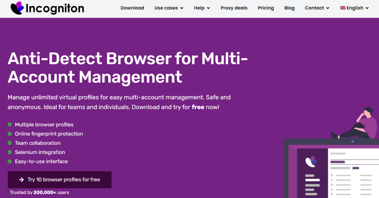Click check icon beside Easy-to-use interface

[10, 161]
